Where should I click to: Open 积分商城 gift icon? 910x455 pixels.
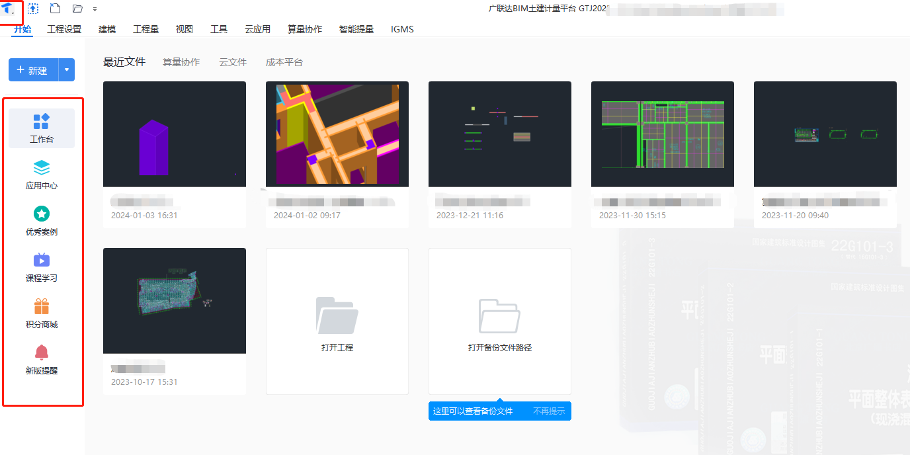coord(42,307)
